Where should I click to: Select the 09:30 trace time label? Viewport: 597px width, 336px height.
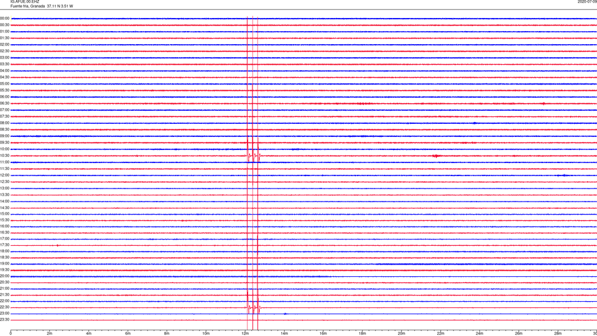[4, 142]
